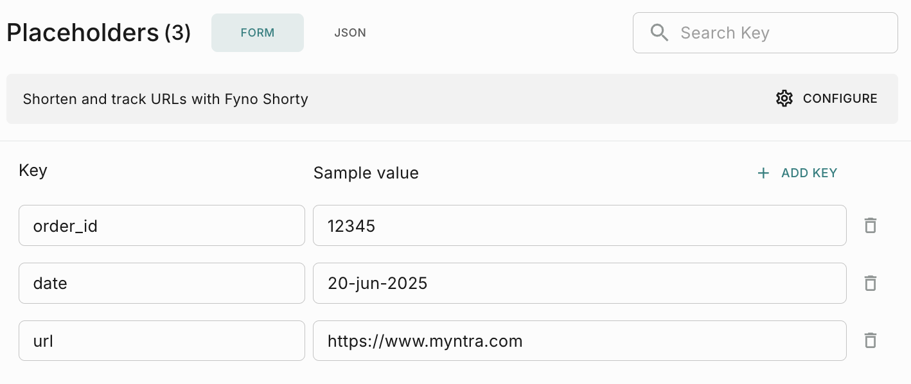Click the plus icon beside Add Key
The height and width of the screenshot is (384, 911).
[x=763, y=173]
